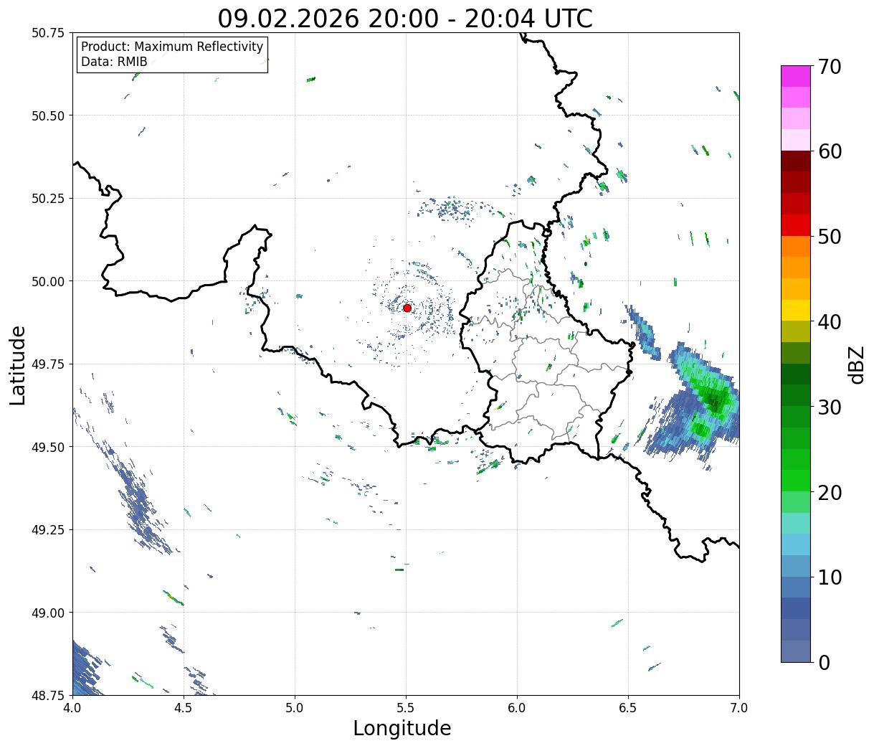Click the latitude tick label '50.25'
Image resolution: width=874 pixels, height=746 pixels.
48,199
